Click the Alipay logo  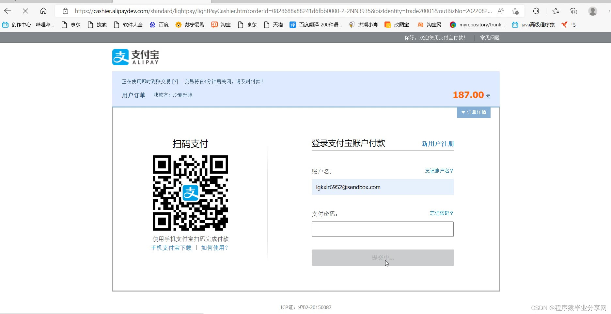(x=136, y=57)
